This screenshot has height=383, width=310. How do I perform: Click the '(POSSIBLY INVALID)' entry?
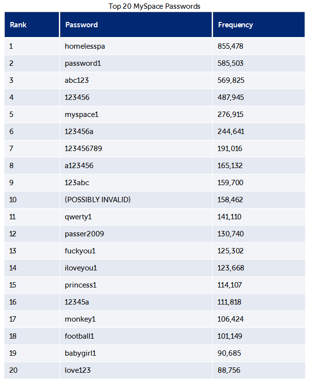(x=97, y=200)
